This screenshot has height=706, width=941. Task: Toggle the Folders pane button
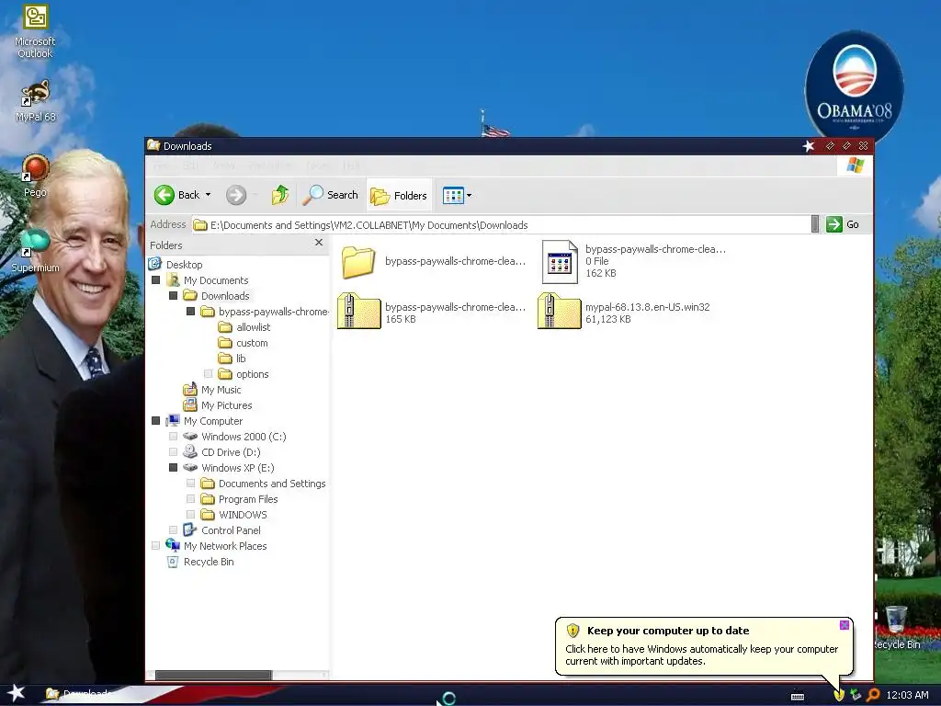pyautogui.click(x=399, y=196)
